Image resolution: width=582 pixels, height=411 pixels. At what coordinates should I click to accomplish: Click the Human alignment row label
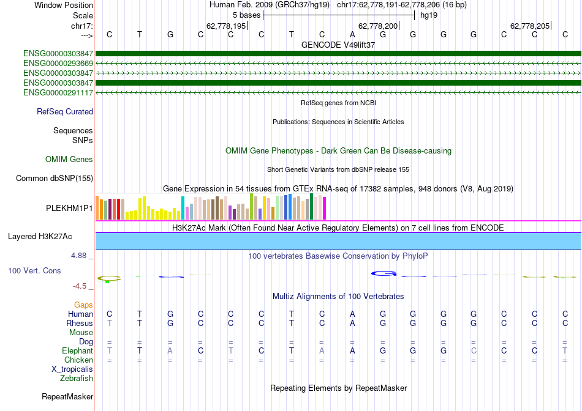[80, 314]
